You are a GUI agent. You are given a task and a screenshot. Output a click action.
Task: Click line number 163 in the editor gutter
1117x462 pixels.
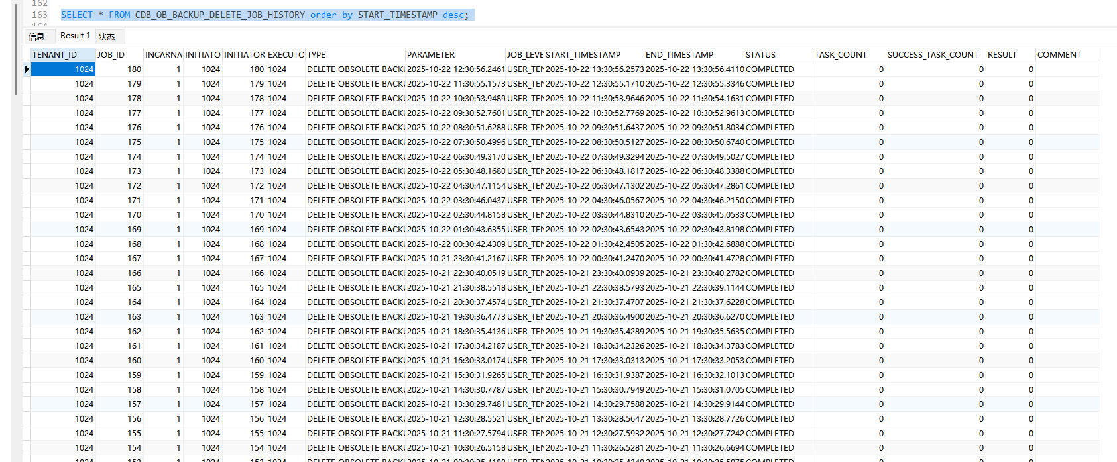pos(40,15)
